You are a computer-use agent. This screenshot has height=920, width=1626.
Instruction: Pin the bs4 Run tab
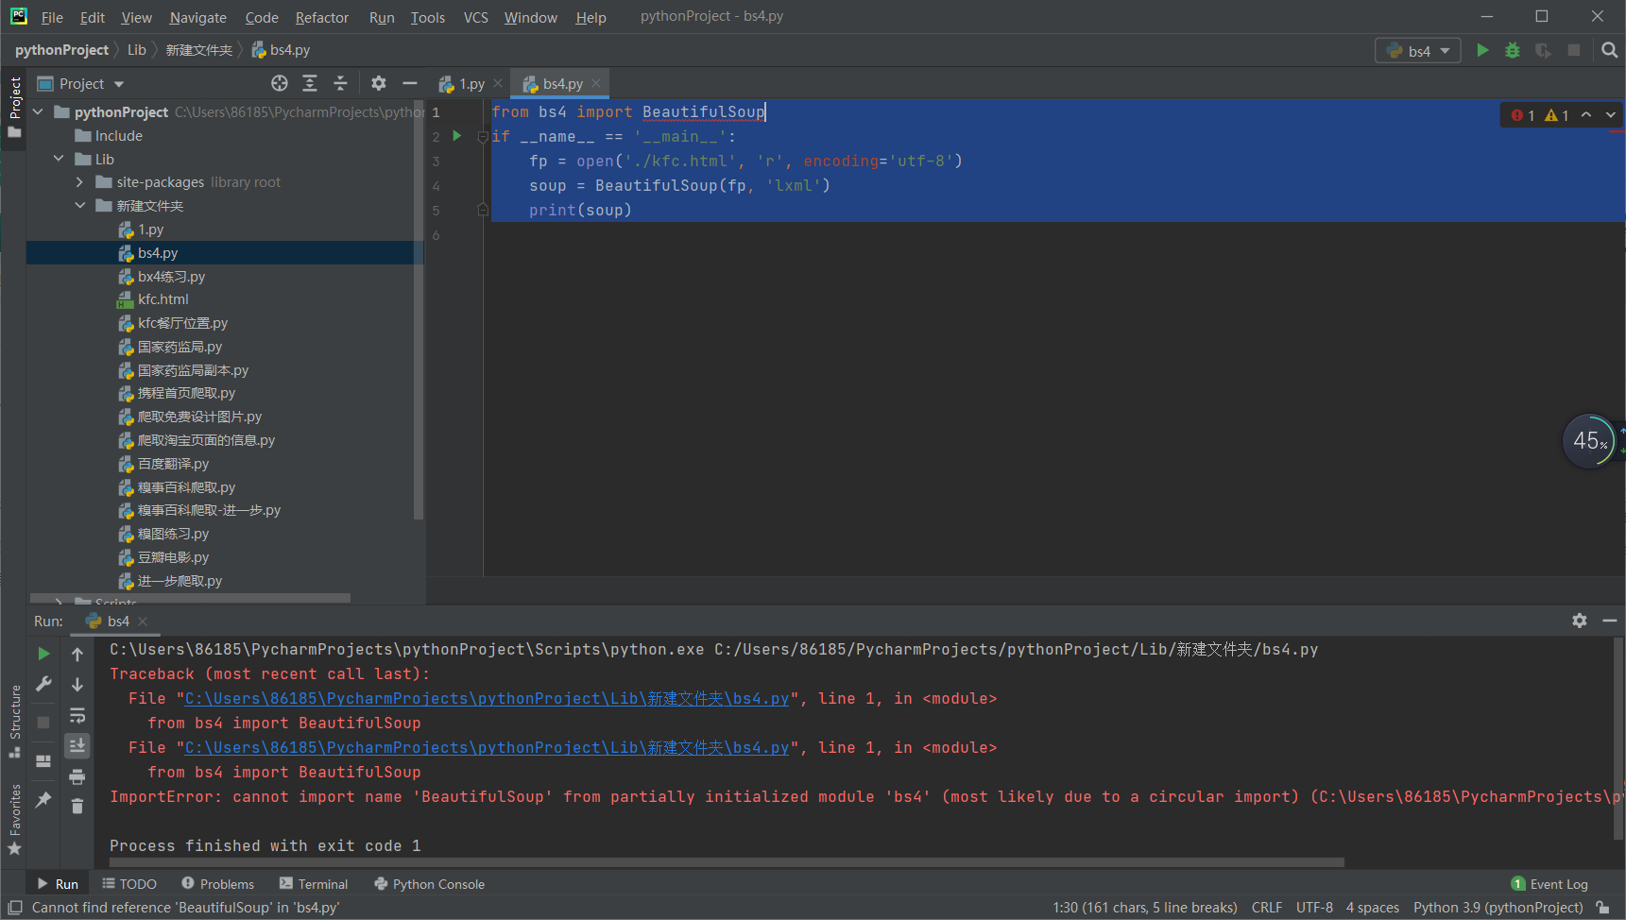click(x=43, y=799)
